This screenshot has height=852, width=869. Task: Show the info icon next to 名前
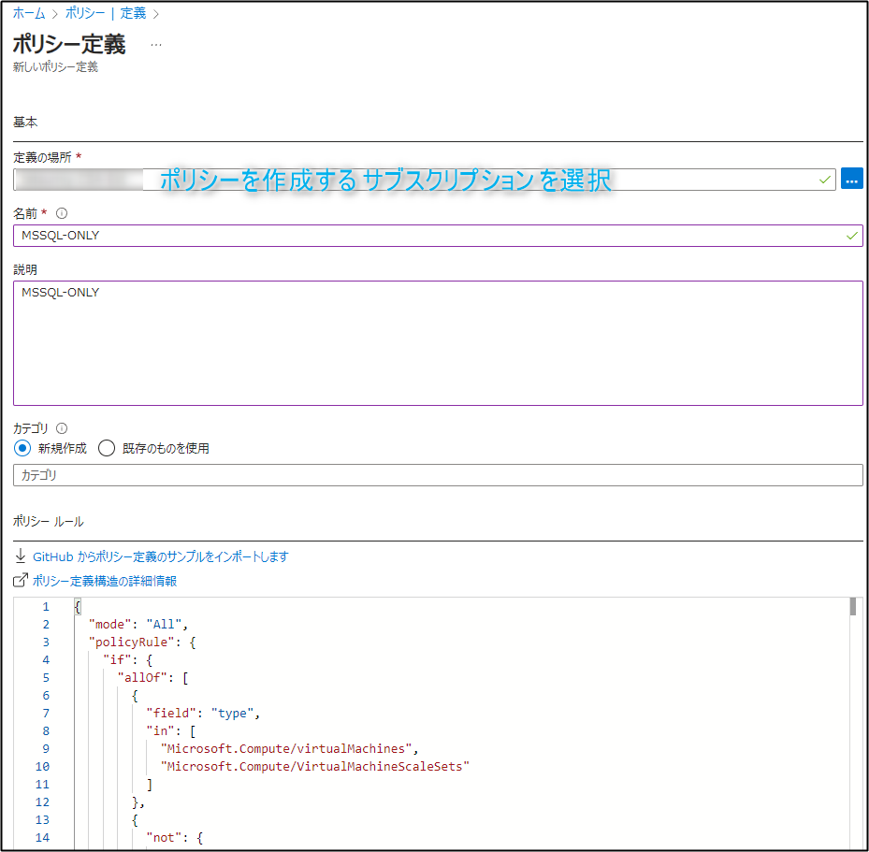pyautogui.click(x=62, y=213)
